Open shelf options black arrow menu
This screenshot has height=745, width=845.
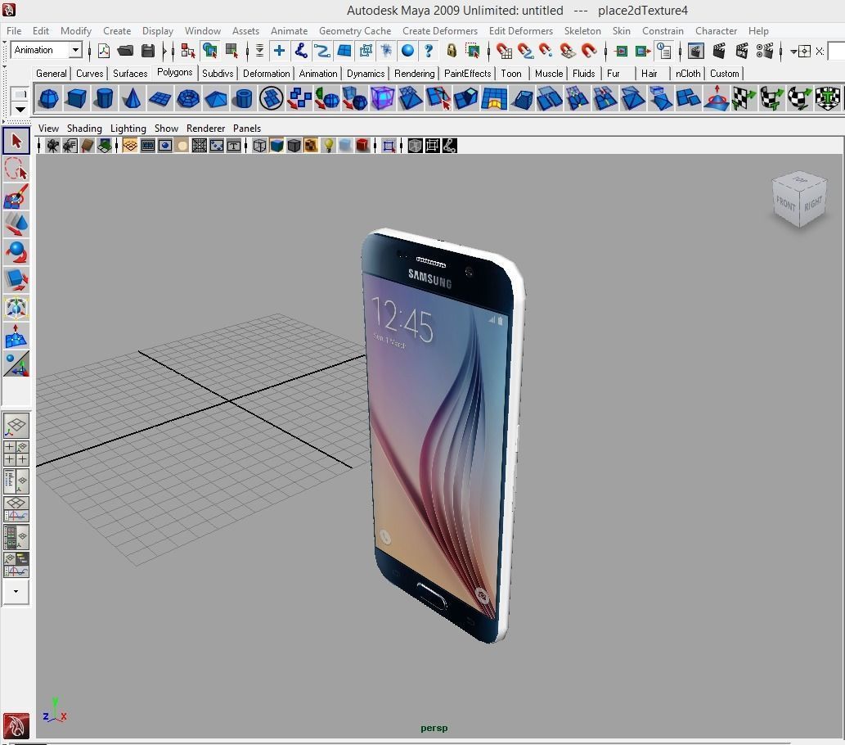(20, 110)
